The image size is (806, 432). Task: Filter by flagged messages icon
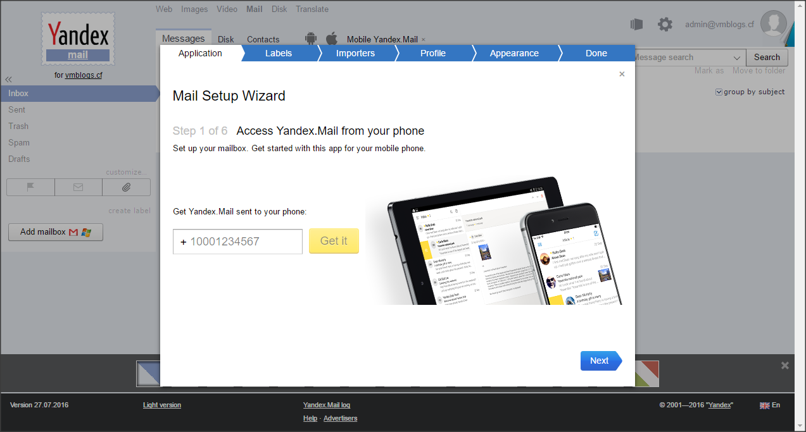pos(30,187)
